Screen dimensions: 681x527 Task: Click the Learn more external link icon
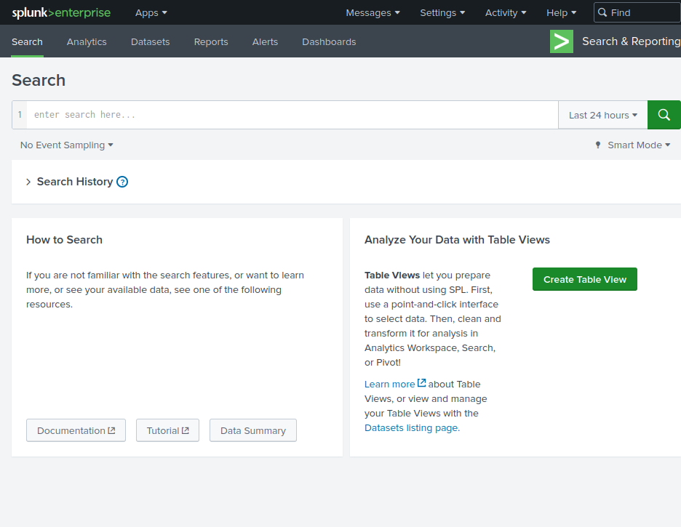422,383
